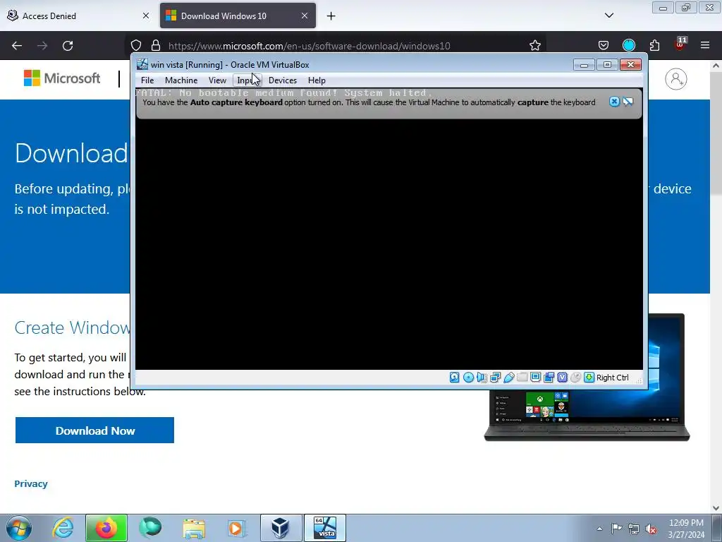Click the shared folders icon in VirtualBox status bar
Image resolution: width=722 pixels, height=542 pixels.
[522, 378]
